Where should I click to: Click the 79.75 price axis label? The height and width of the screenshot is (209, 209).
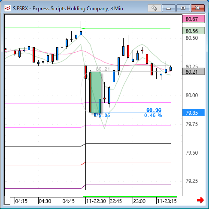(192, 124)
